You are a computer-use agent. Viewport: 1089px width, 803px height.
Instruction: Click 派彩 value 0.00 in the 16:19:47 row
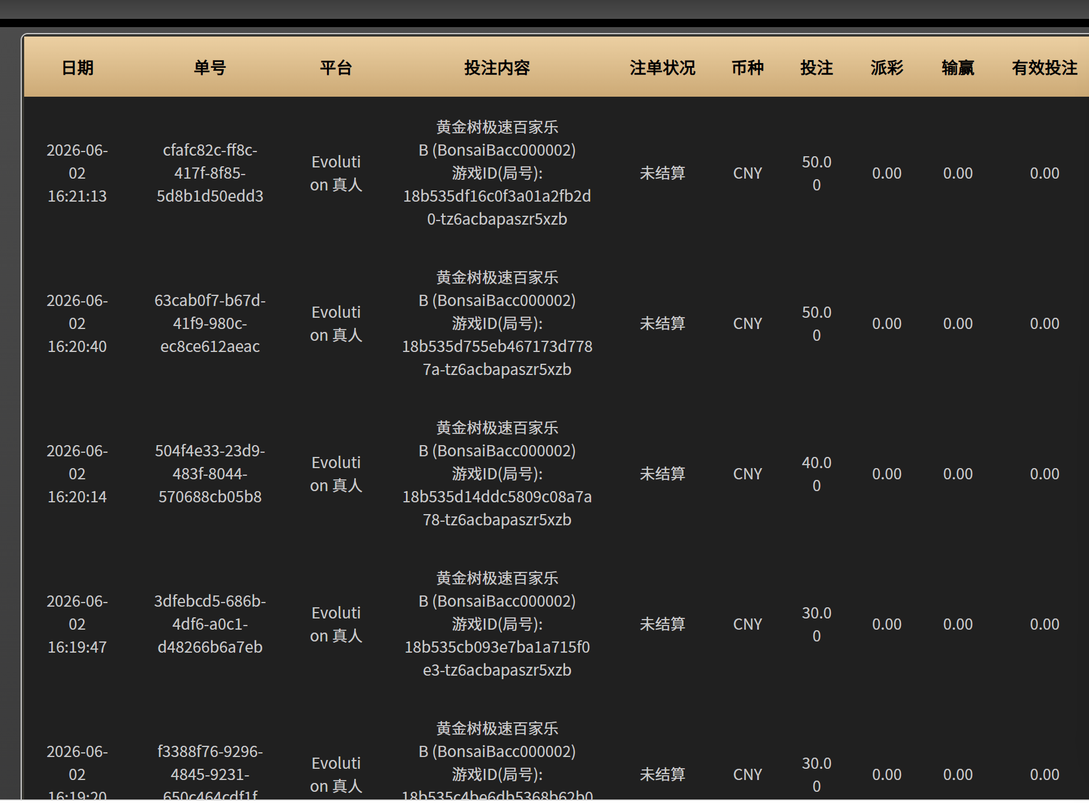[887, 624]
